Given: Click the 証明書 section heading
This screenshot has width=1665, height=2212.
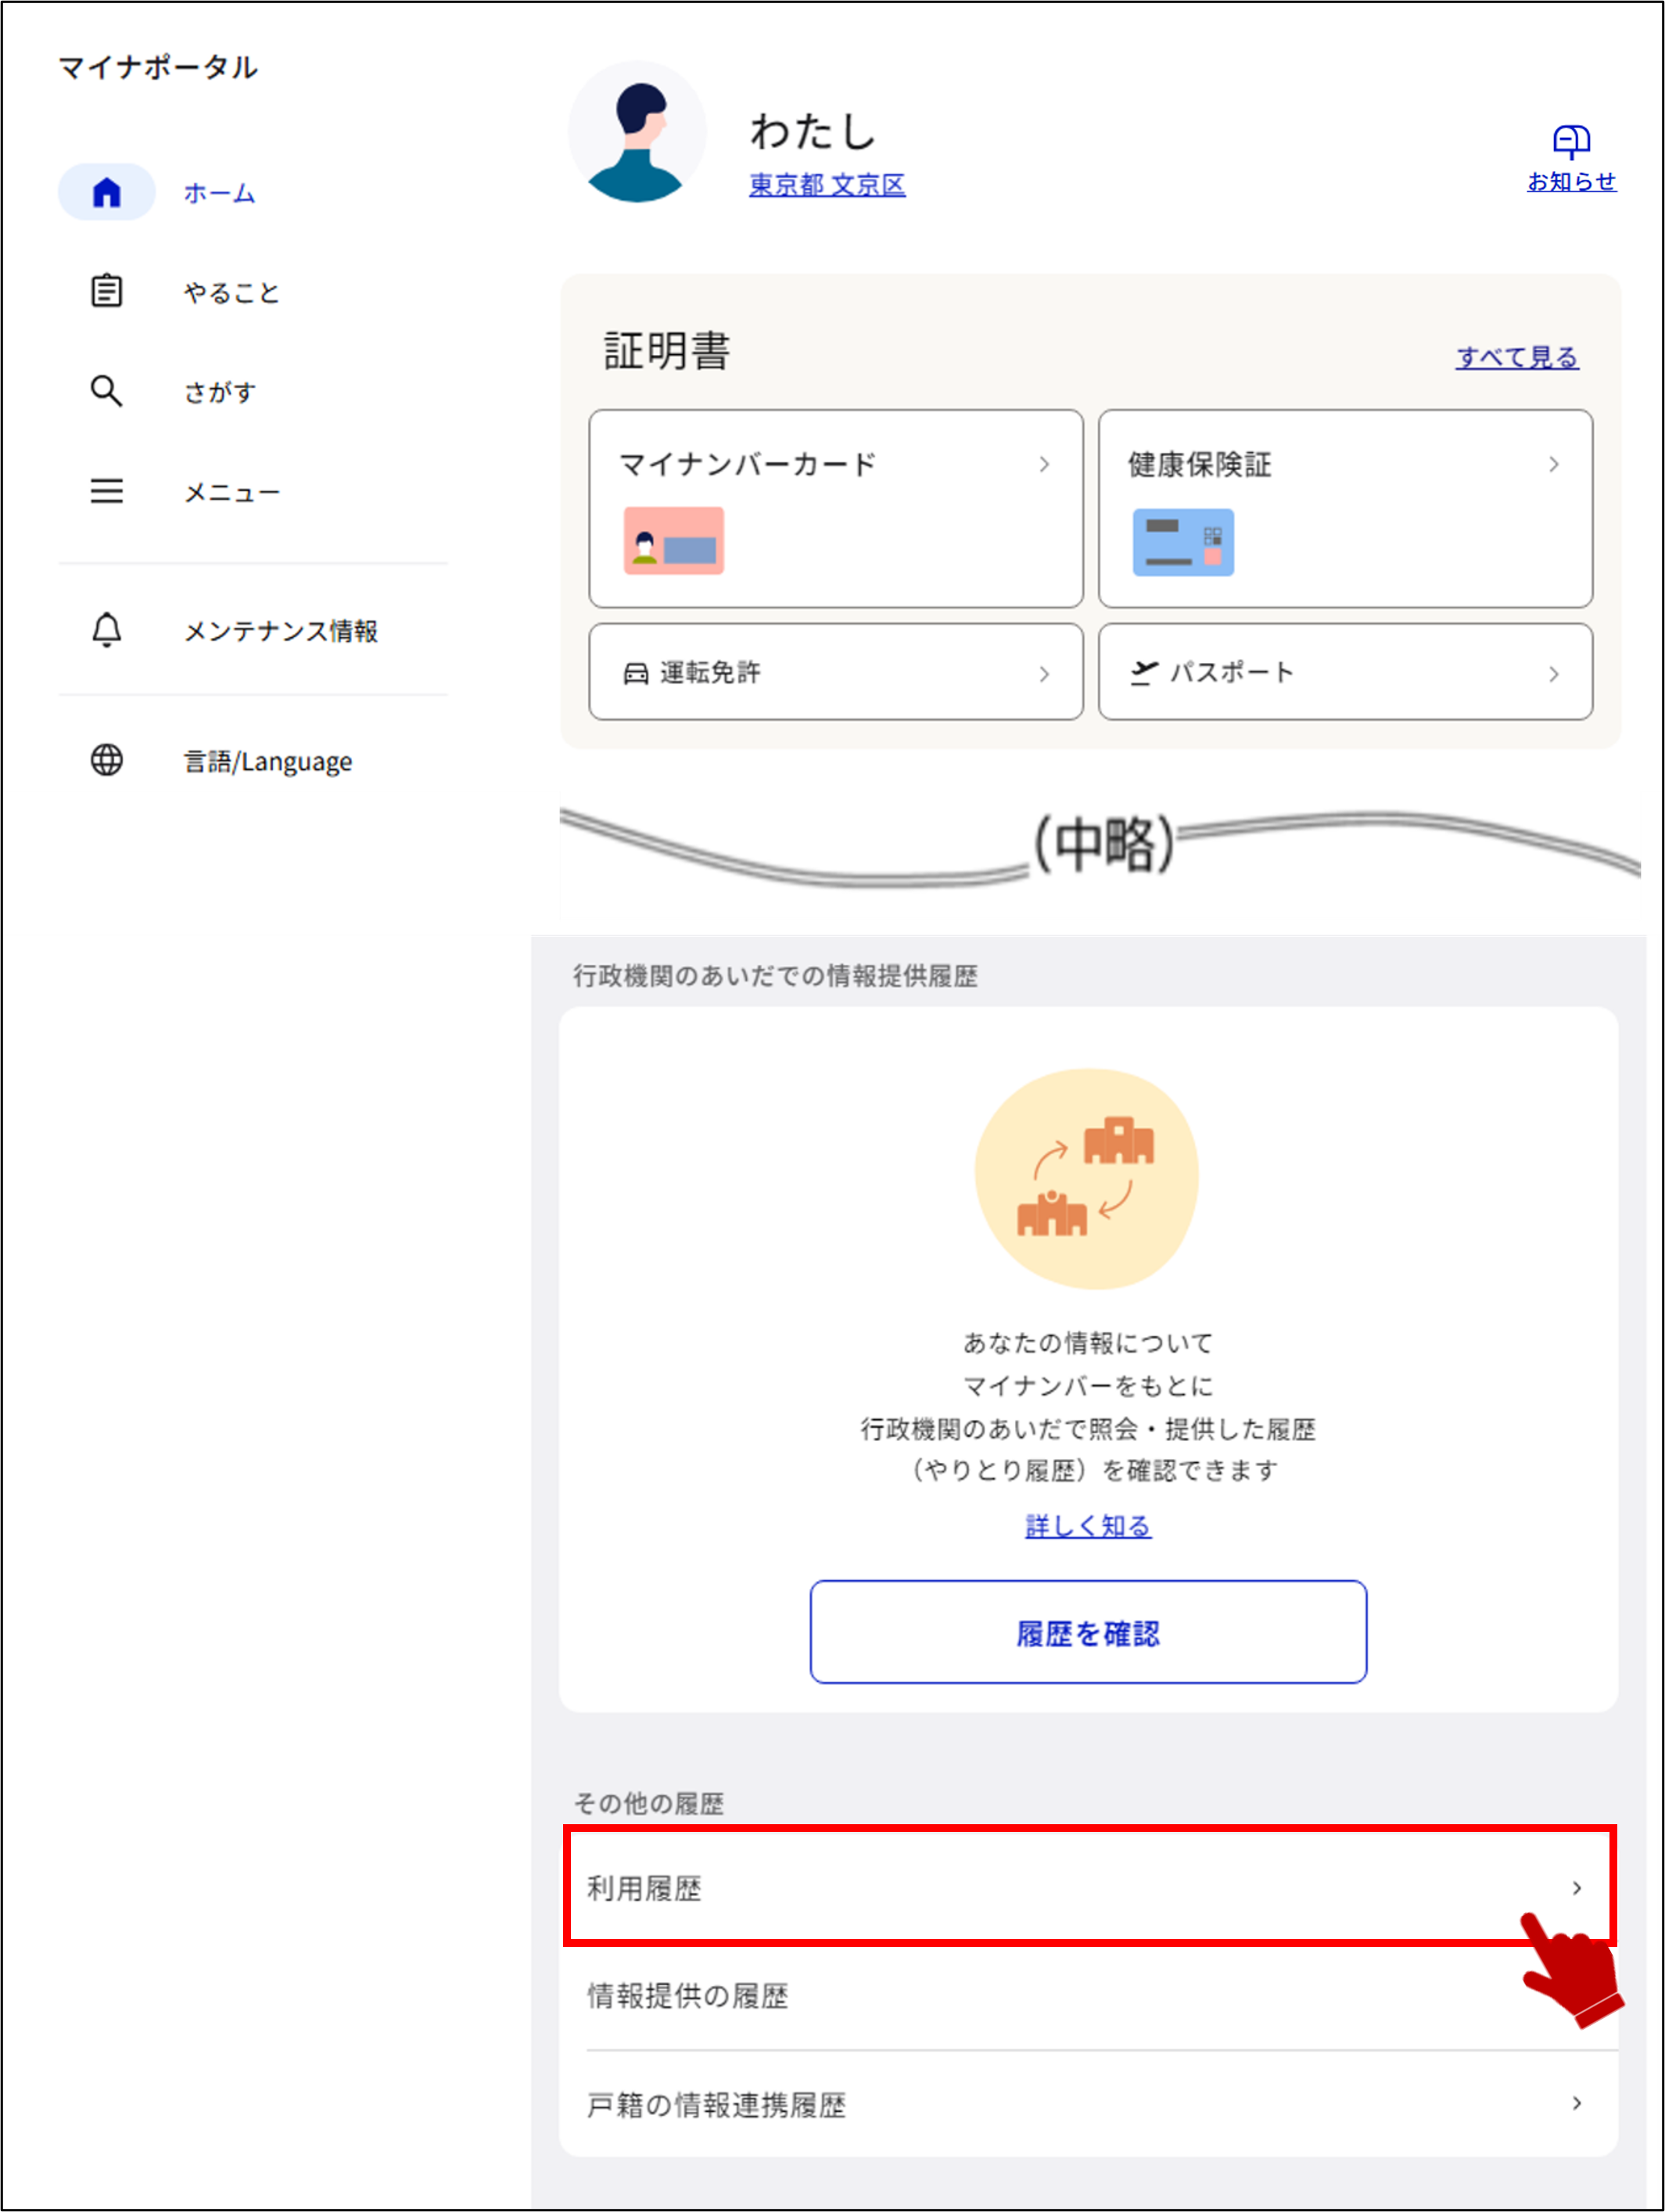Looking at the screenshot, I should pos(667,351).
